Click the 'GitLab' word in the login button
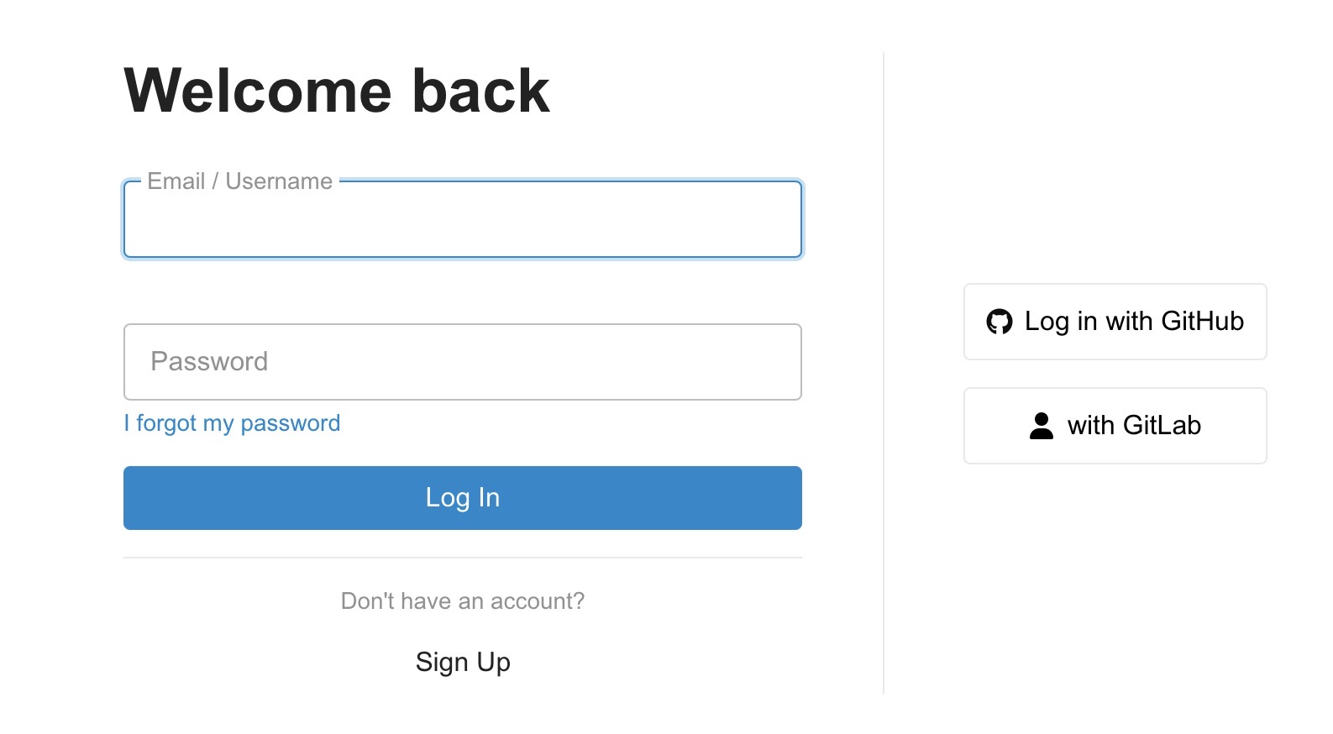The width and height of the screenshot is (1333, 734). pyautogui.click(x=1162, y=425)
